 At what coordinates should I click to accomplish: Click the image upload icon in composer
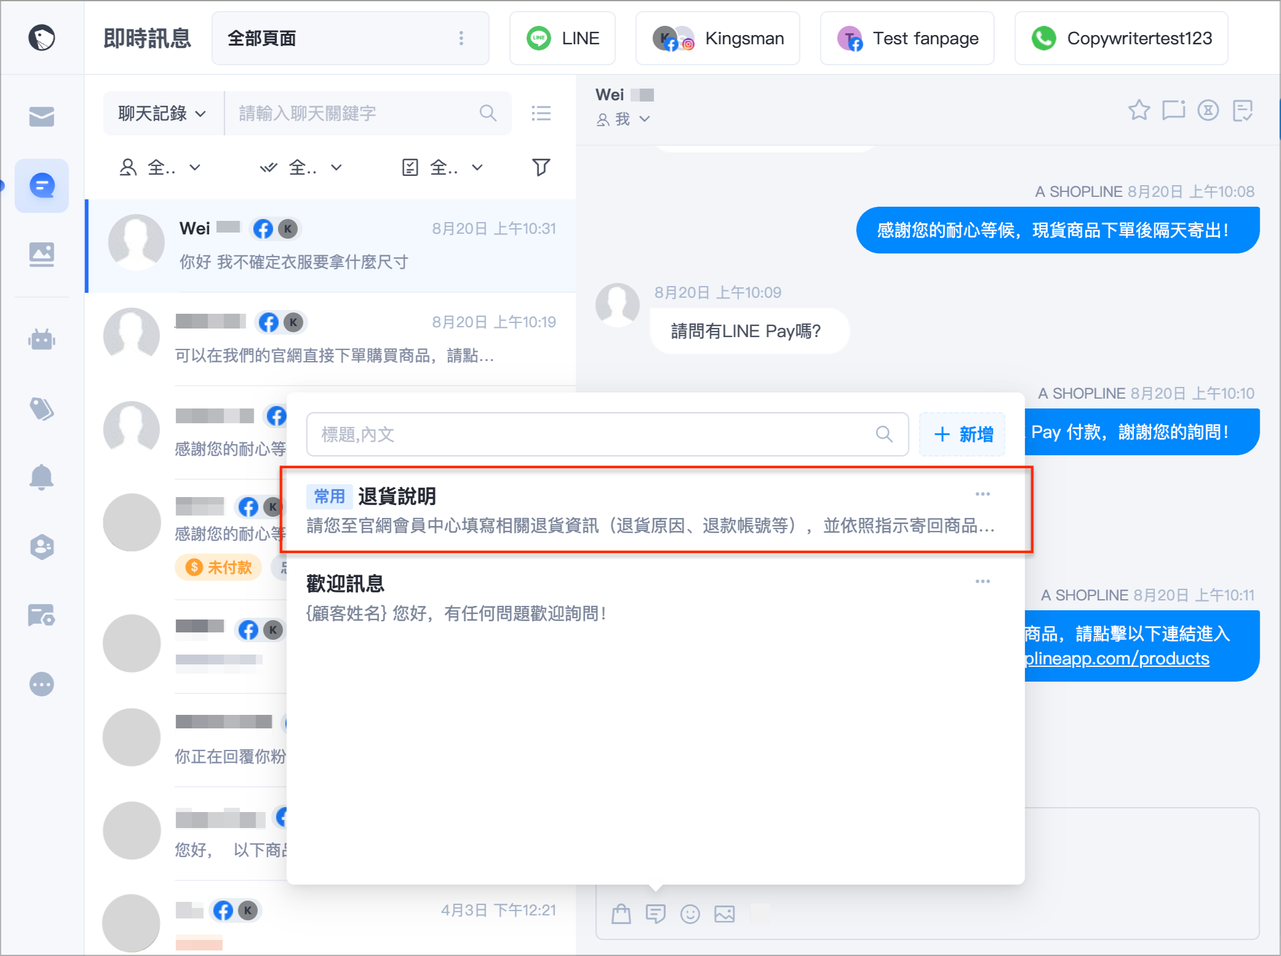tap(724, 914)
